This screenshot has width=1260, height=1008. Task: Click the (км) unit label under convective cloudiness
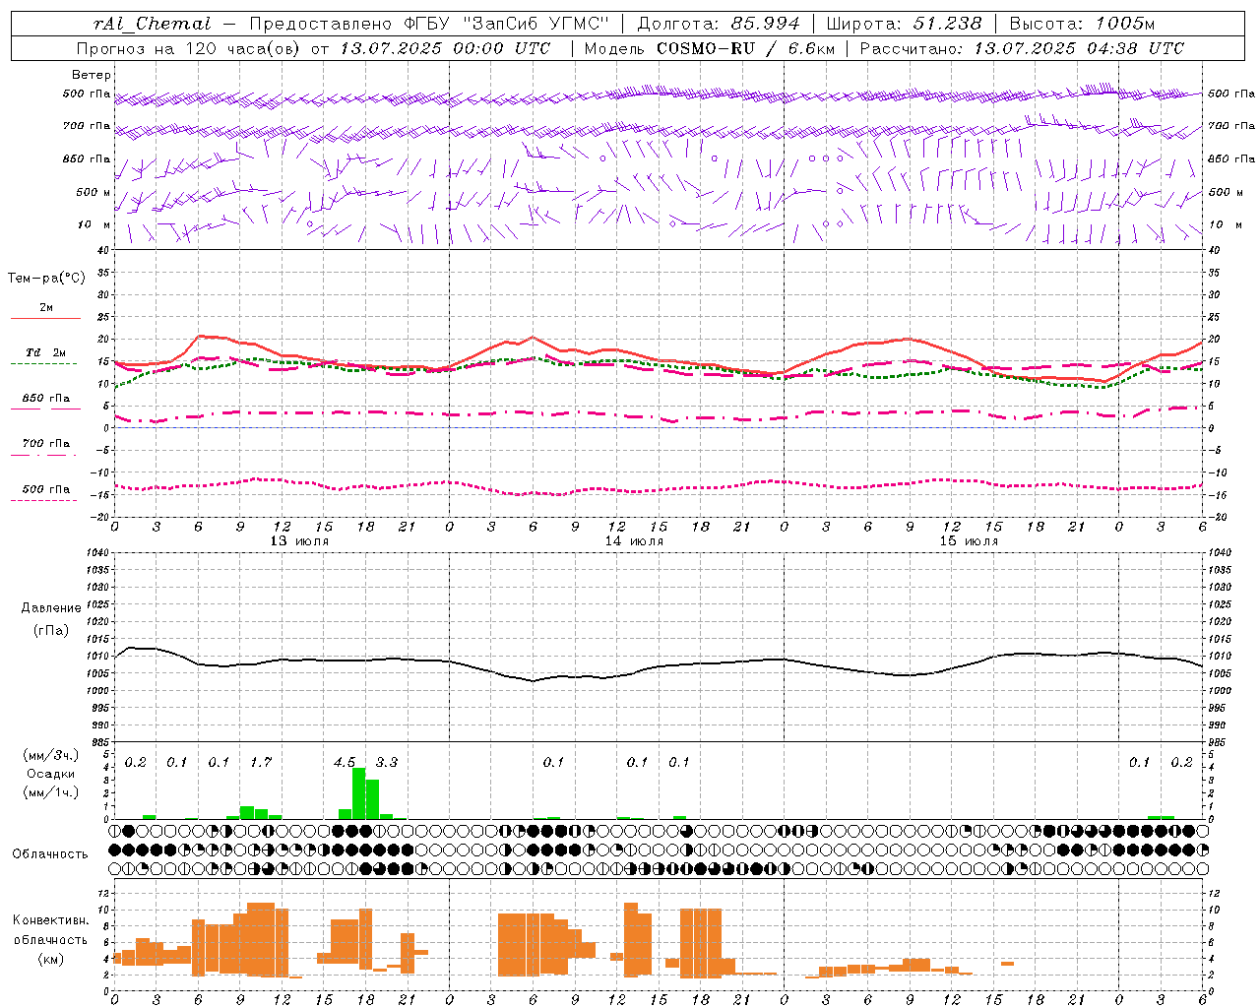point(51,958)
